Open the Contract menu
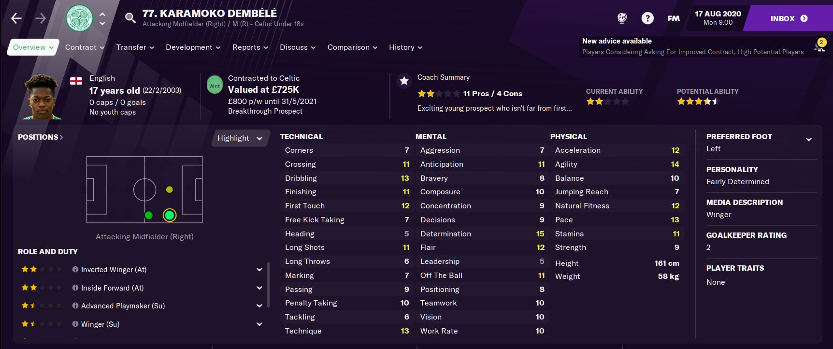The width and height of the screenshot is (833, 349). 85,47
